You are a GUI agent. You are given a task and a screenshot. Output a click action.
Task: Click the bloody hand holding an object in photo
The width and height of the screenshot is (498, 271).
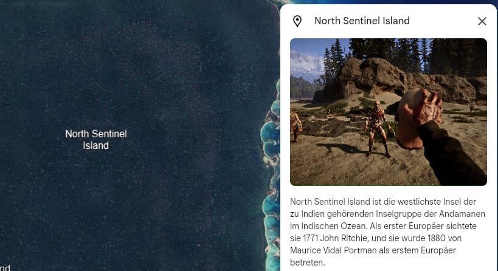(x=419, y=117)
